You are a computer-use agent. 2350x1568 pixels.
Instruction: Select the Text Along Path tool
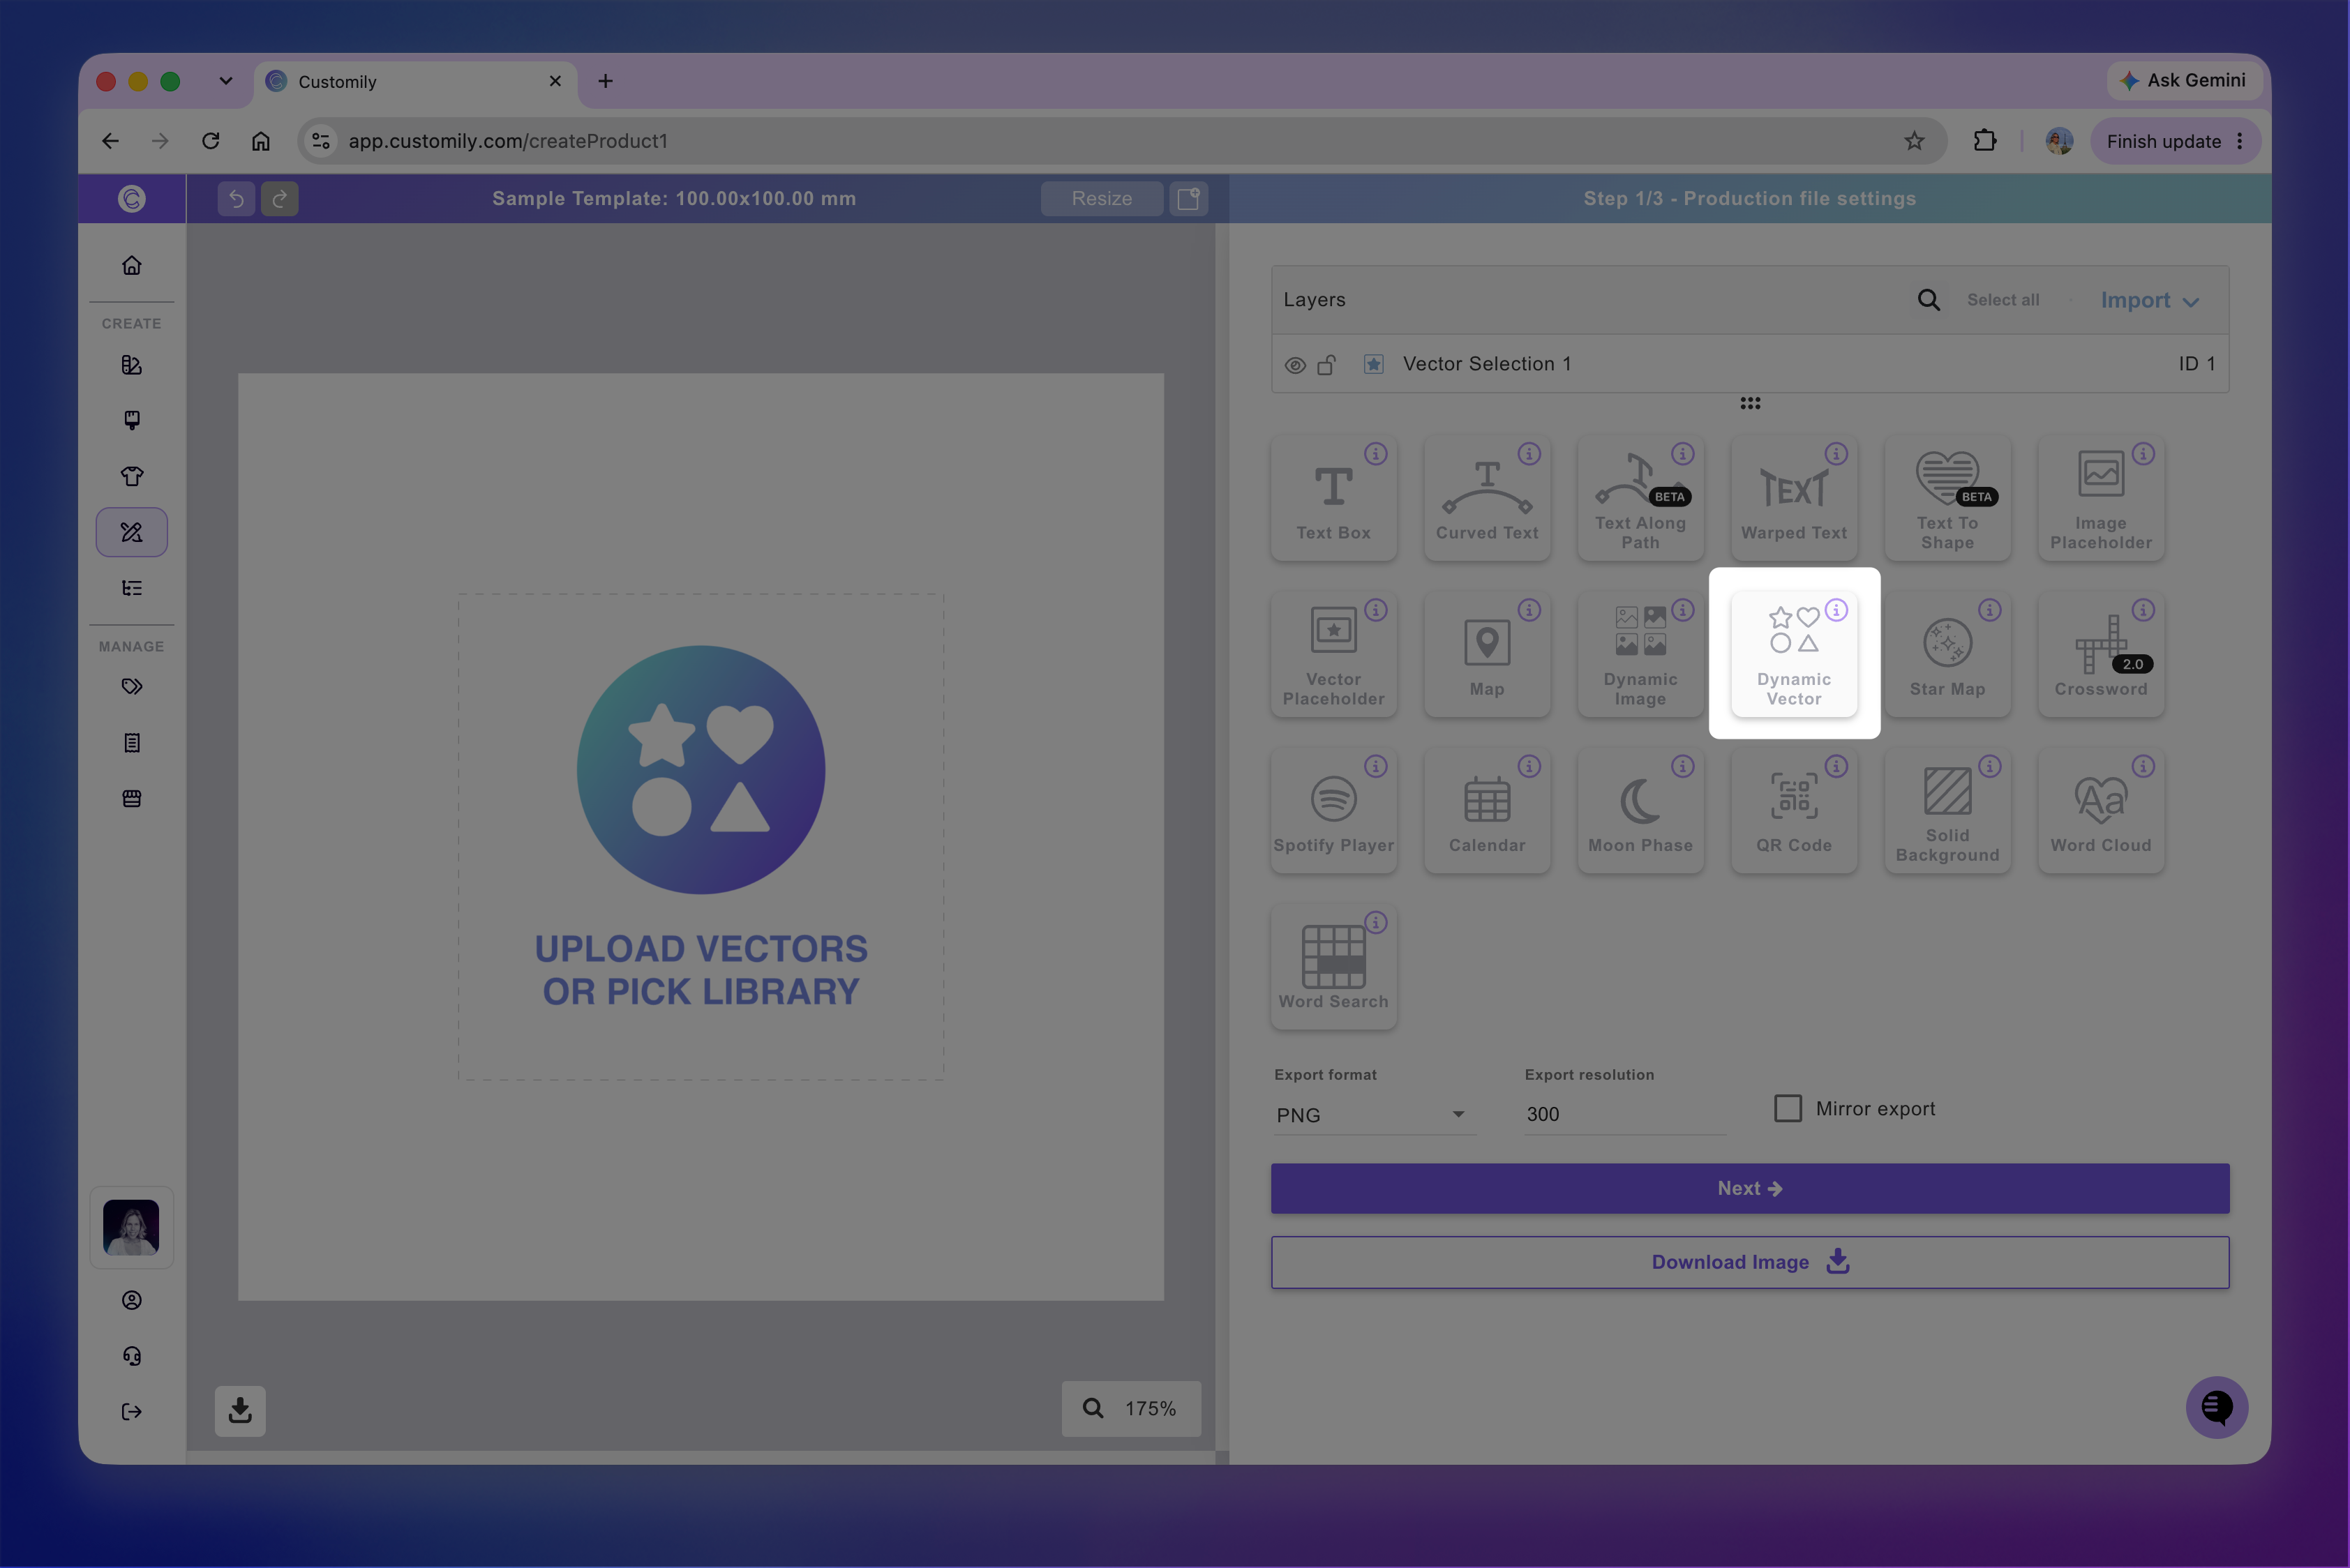click(1640, 497)
